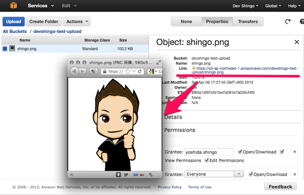The width and height of the screenshot is (304, 195).
Task: Click the Create Folder button
Action: point(44,21)
